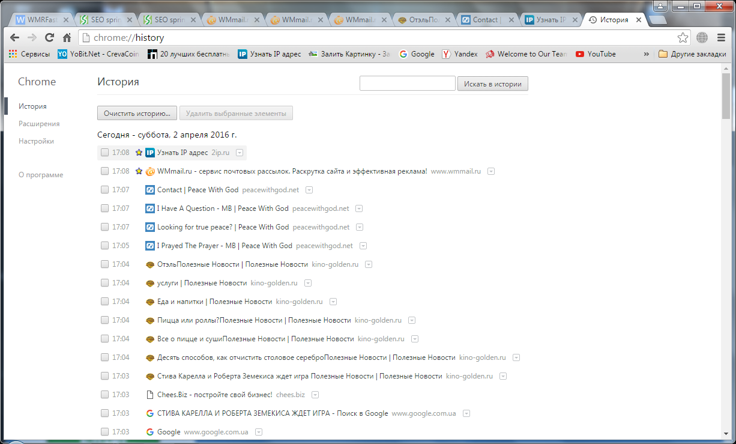The width and height of the screenshot is (736, 444).
Task: Tick the Looking for true peace? checkbox
Action: (x=104, y=227)
